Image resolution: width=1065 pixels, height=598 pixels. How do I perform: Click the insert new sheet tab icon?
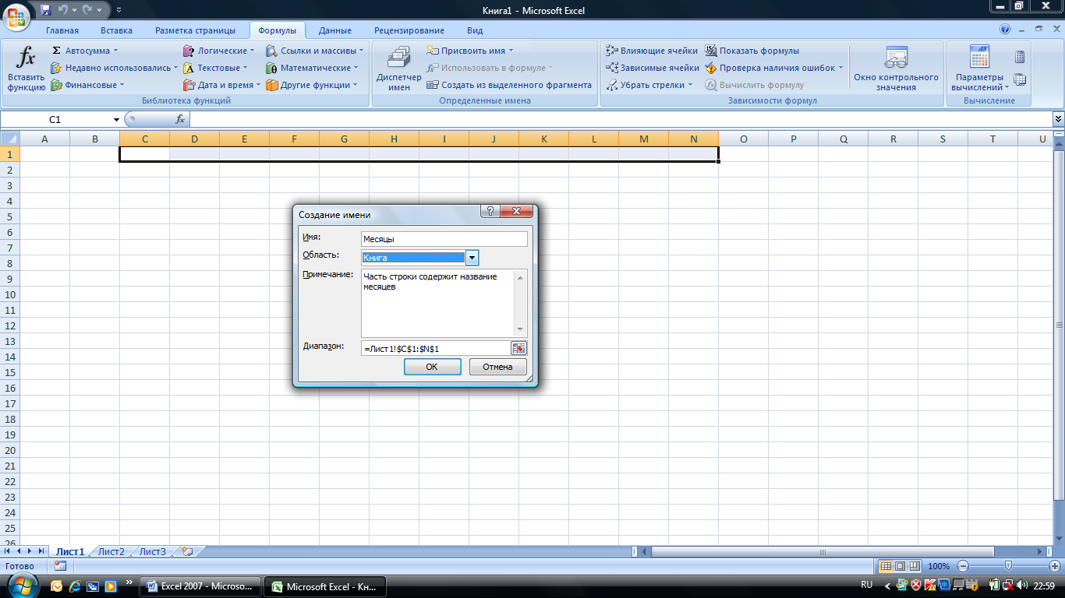(x=186, y=551)
